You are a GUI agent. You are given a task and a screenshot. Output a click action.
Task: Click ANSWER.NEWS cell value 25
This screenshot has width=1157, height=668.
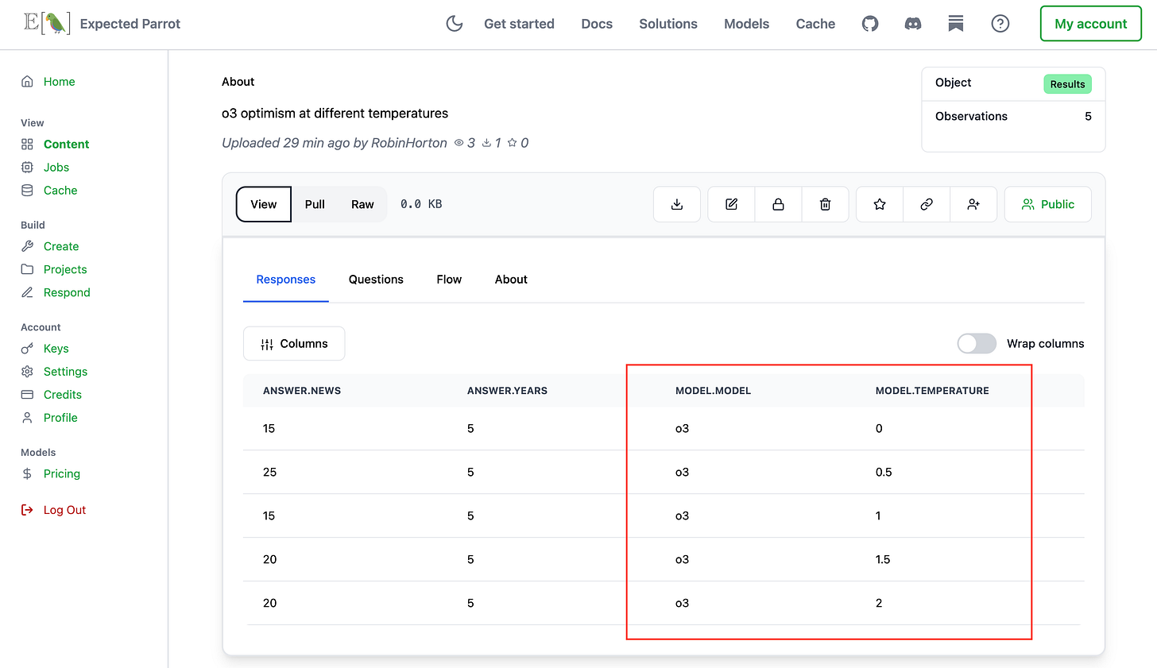pyautogui.click(x=270, y=472)
